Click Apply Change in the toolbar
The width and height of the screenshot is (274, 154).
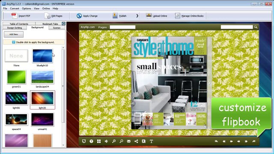[x=87, y=16]
